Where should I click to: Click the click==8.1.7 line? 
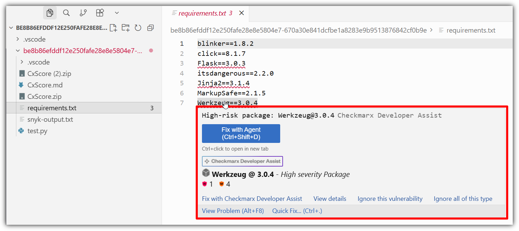tap(221, 54)
